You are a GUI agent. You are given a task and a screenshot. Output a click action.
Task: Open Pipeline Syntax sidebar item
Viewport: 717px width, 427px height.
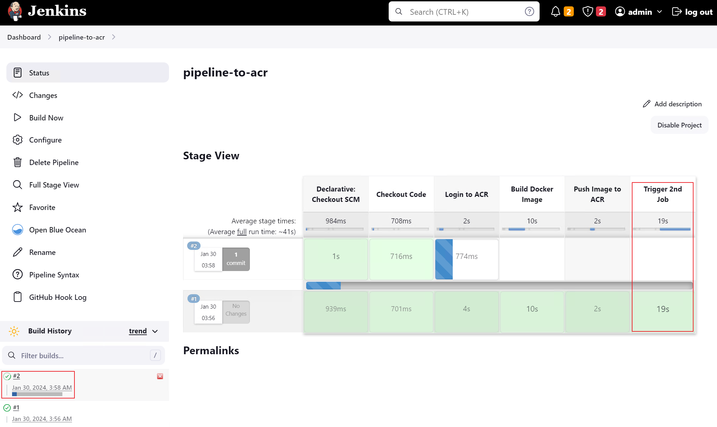click(54, 275)
